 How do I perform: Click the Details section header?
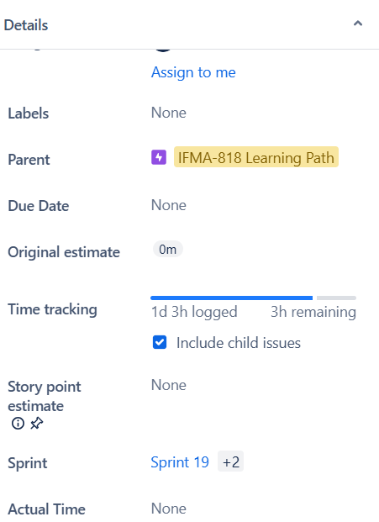pos(25,25)
